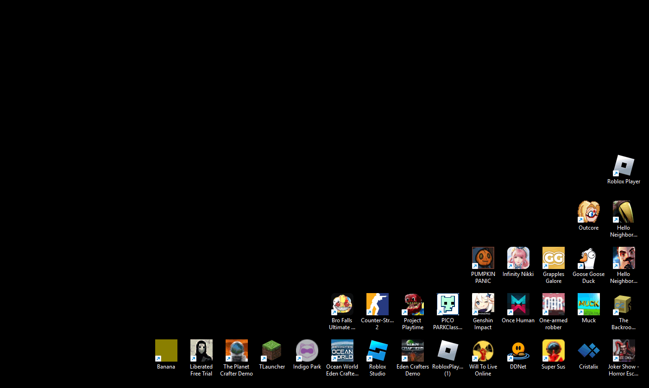
Task: Click the Hello Neighbor shortcut beside Outcore
Action: [x=624, y=212]
